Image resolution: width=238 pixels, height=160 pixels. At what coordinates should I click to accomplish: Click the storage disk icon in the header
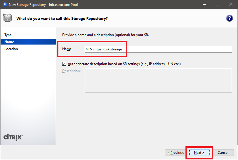point(8,18)
